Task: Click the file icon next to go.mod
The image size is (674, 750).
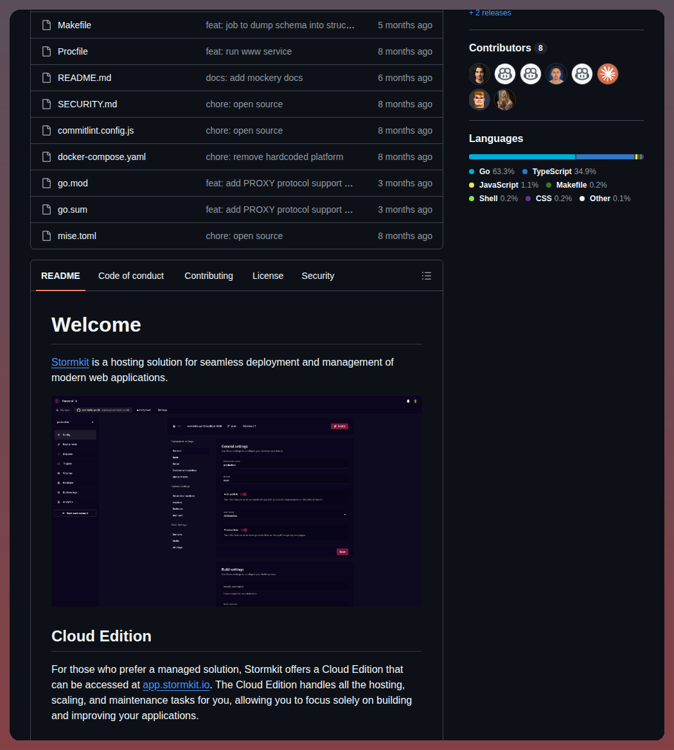Action: point(46,183)
